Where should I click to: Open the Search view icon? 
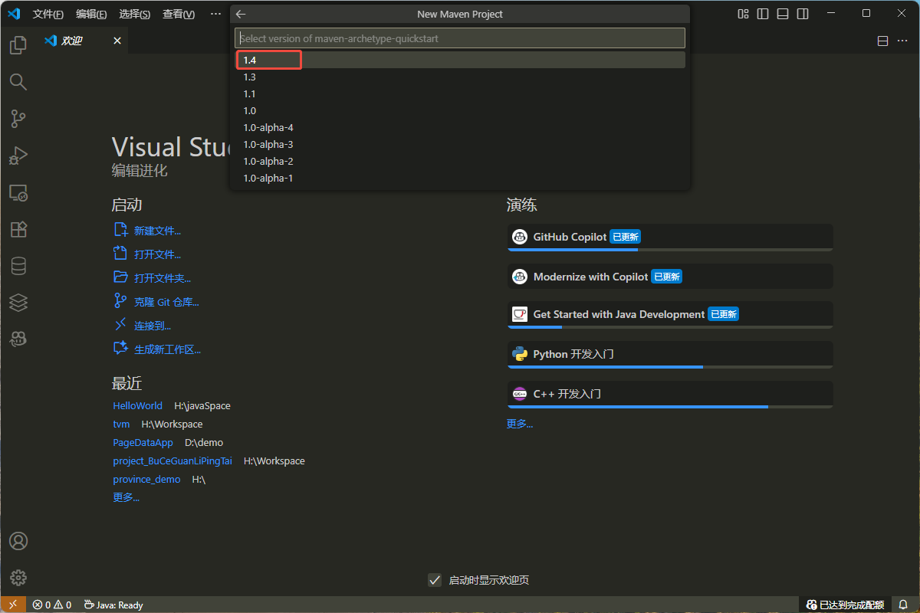coord(18,82)
